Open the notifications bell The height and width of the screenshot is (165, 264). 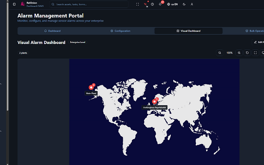160,4
